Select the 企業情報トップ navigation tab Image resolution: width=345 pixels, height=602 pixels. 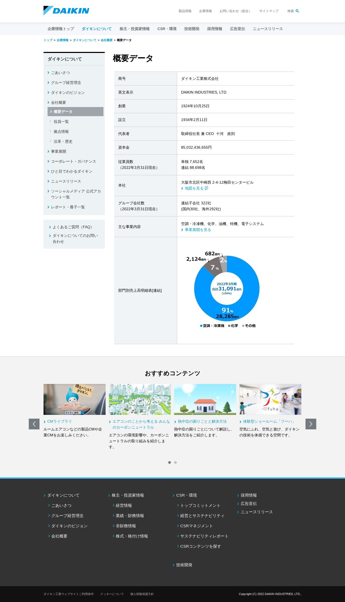point(61,29)
